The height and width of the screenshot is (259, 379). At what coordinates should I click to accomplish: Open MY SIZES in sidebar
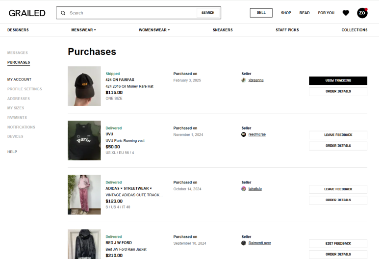tap(16, 108)
